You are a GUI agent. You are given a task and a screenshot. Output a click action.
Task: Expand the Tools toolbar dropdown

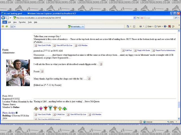(159, 26)
